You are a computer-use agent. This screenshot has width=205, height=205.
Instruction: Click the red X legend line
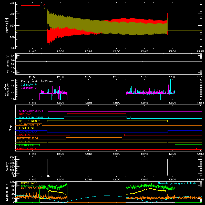(30, 5)
